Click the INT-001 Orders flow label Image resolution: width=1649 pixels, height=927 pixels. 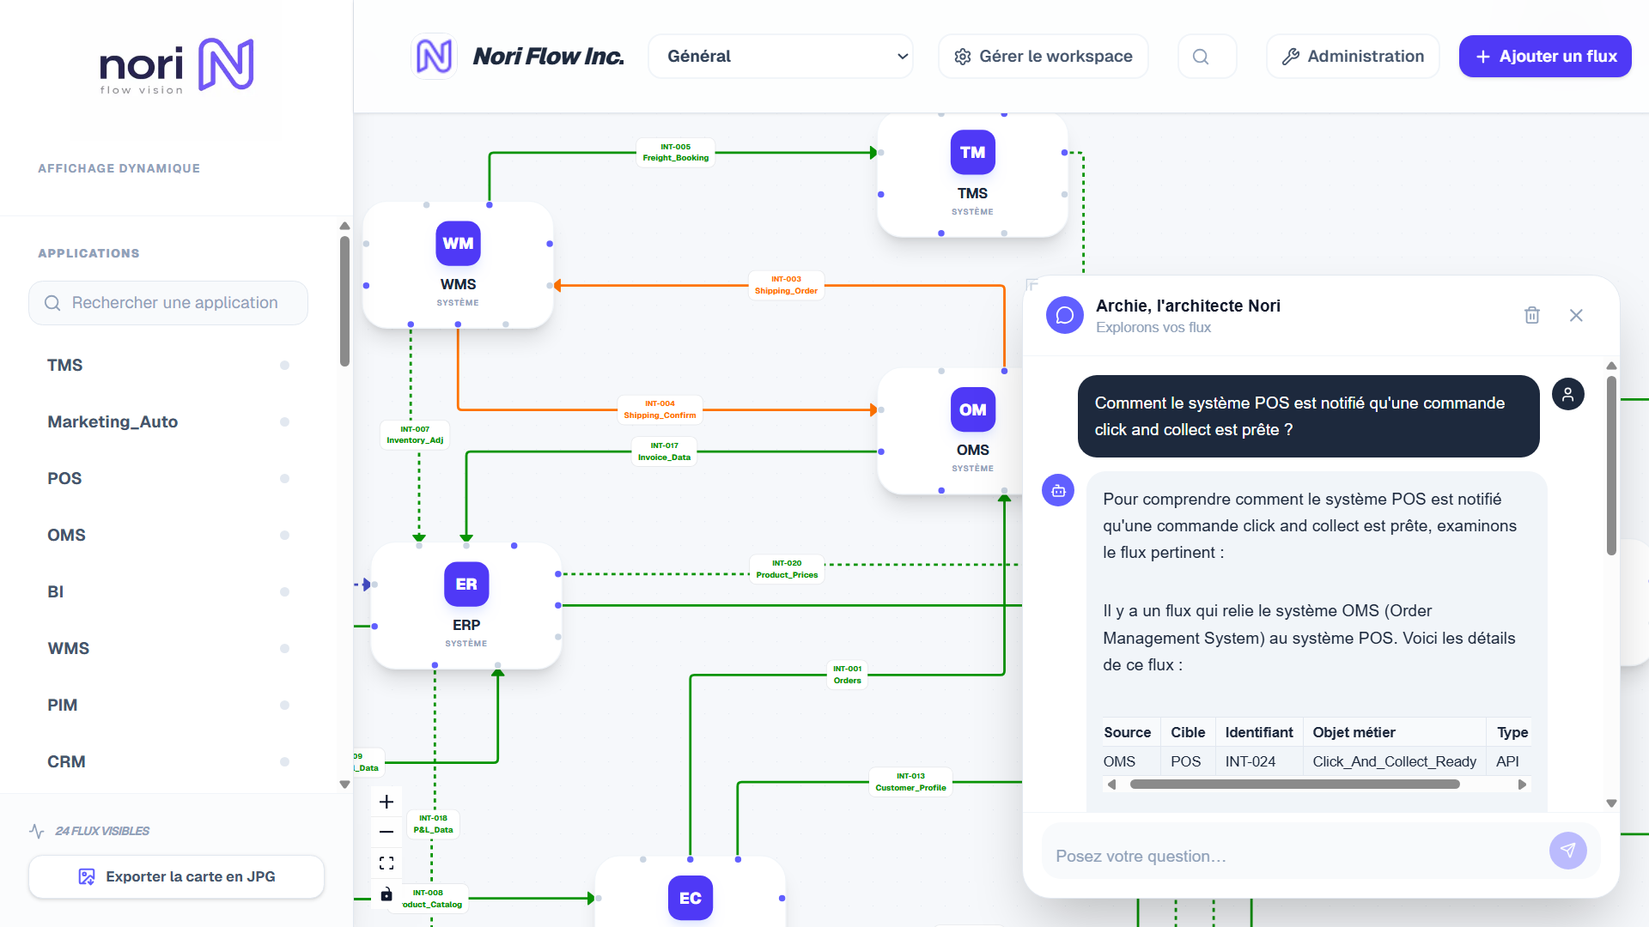click(847, 675)
